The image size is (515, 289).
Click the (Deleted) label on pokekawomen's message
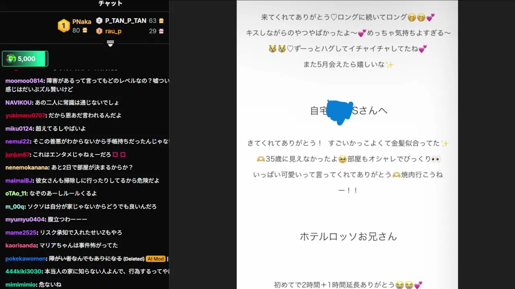point(134,259)
